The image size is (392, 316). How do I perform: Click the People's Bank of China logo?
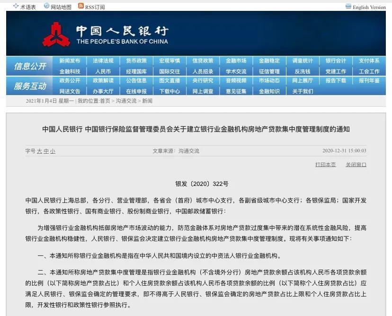pyautogui.click(x=56, y=35)
